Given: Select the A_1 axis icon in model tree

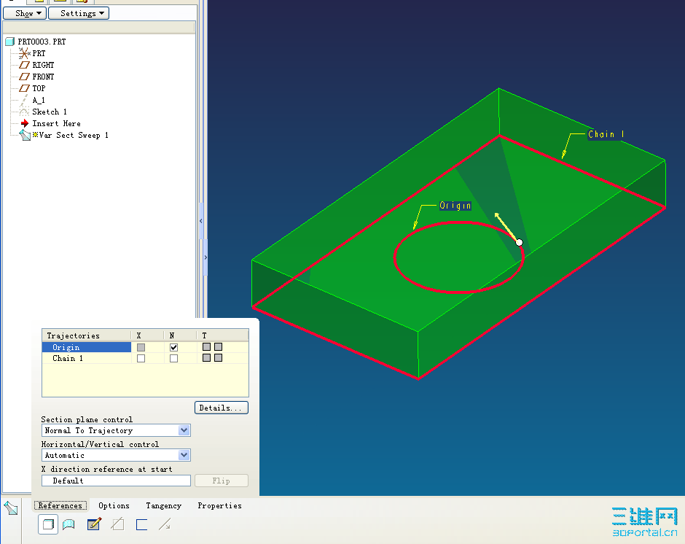Looking at the screenshot, I should (25, 100).
